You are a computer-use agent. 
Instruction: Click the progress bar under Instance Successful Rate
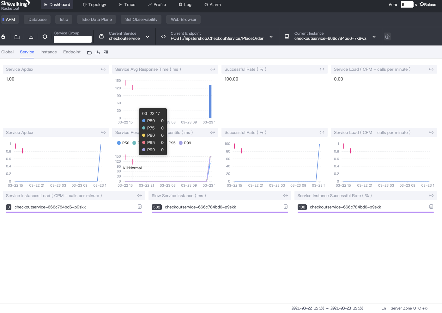point(366,212)
